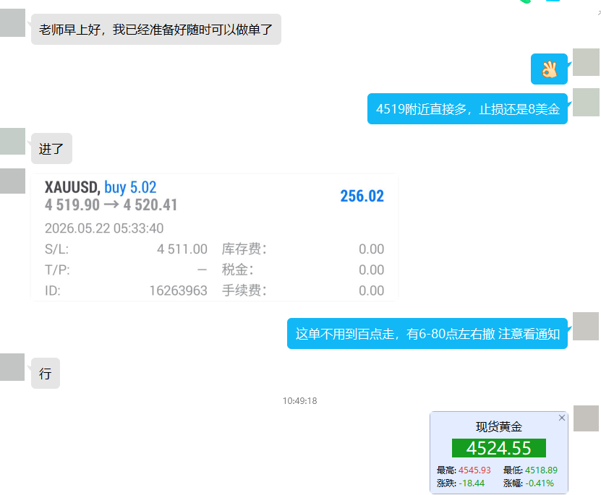The height and width of the screenshot is (495, 601).
Task: Close the 现货黄金 price widget
Action: (561, 418)
